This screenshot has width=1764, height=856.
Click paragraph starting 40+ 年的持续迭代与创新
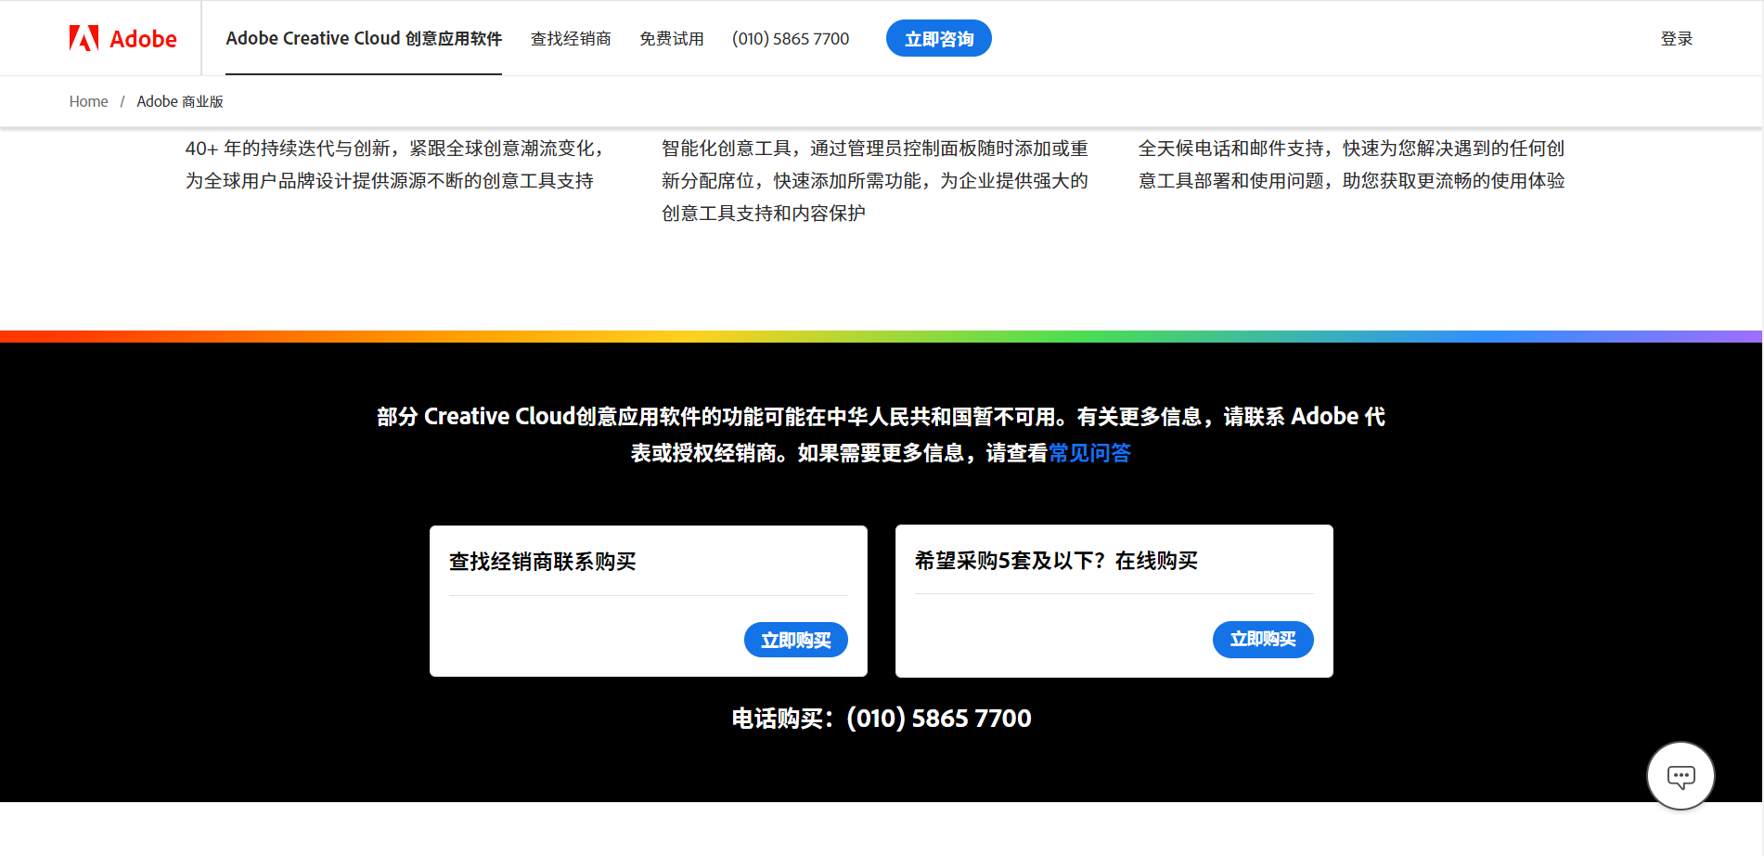tap(395, 164)
